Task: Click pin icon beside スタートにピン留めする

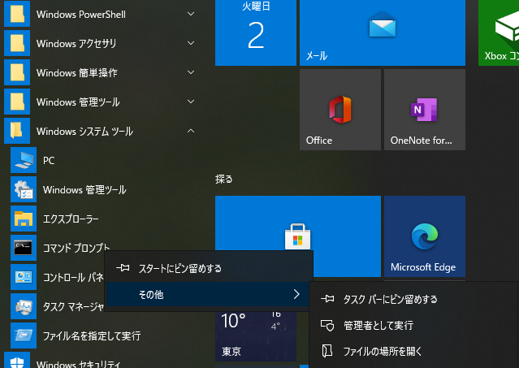Action: 123,268
